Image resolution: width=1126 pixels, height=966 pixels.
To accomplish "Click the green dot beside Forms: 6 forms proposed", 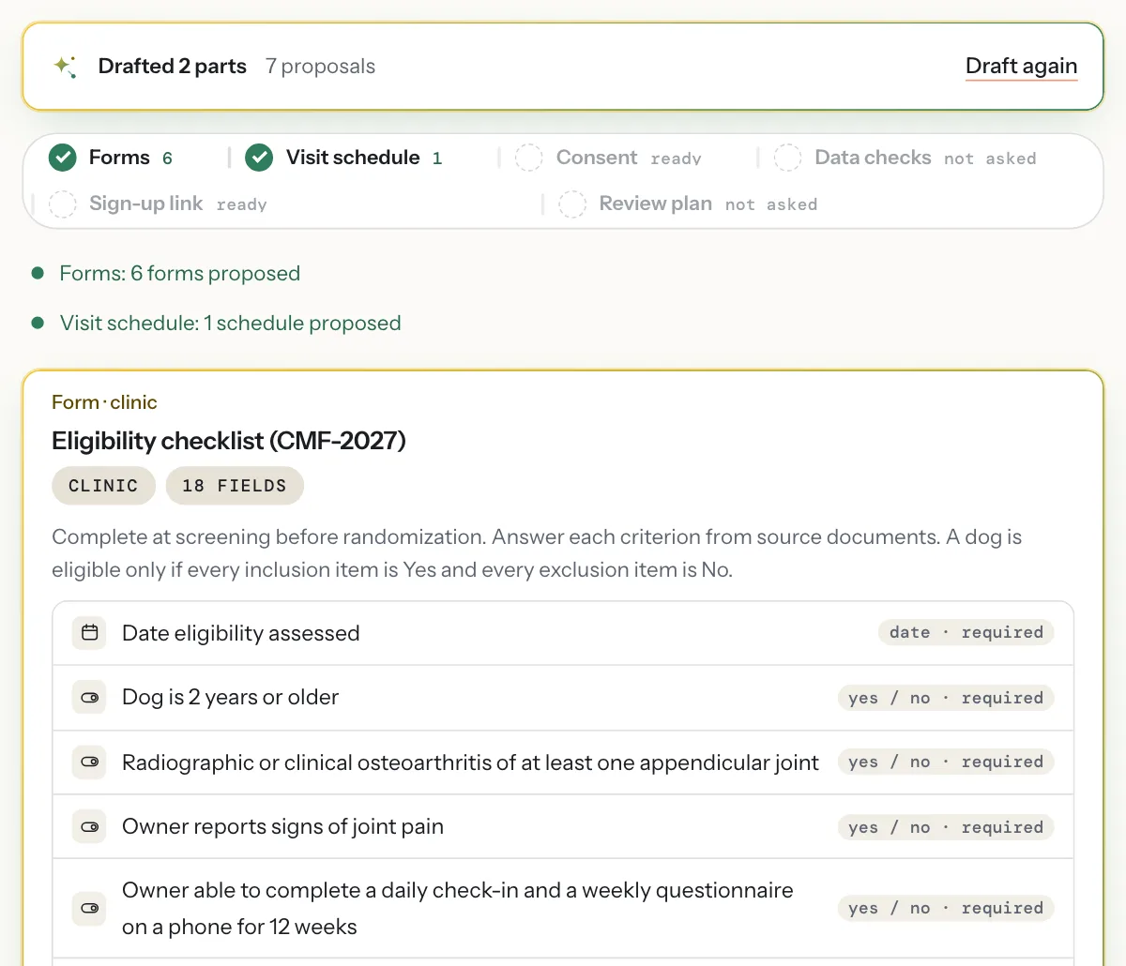I will click(x=38, y=273).
